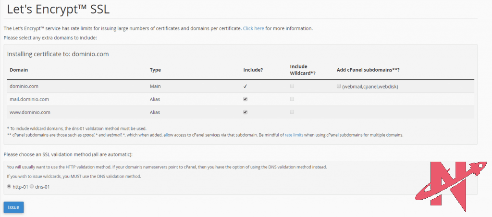Select the http-01 validation method
This screenshot has height=217, width=492.
pos(9,186)
